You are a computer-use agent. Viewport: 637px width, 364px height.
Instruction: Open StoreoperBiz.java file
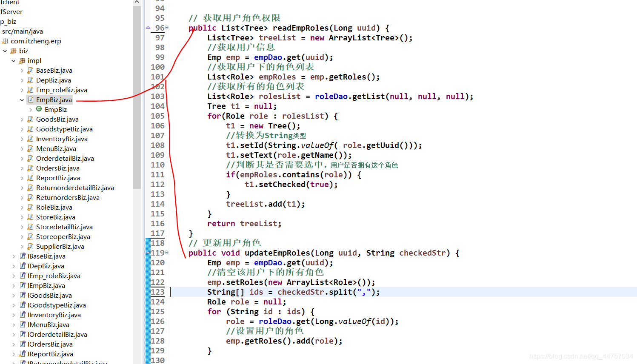click(x=63, y=237)
